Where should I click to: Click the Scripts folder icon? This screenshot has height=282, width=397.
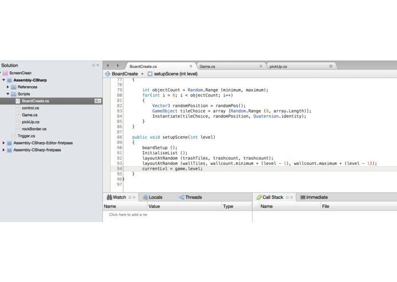[14, 94]
